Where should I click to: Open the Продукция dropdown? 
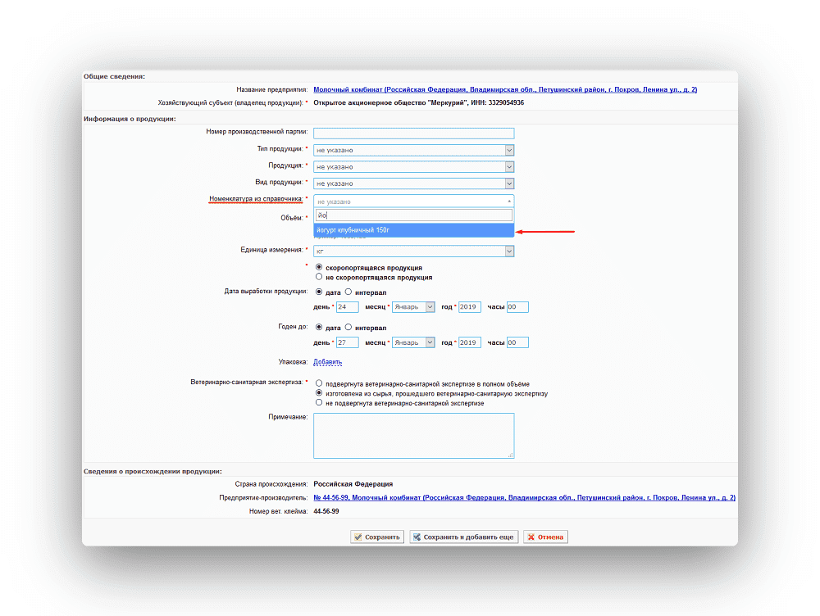coord(413,166)
